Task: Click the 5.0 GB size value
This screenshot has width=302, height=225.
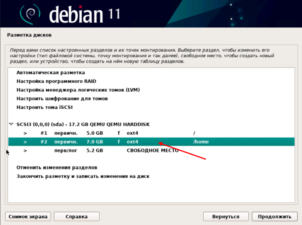Action: pyautogui.click(x=95, y=133)
